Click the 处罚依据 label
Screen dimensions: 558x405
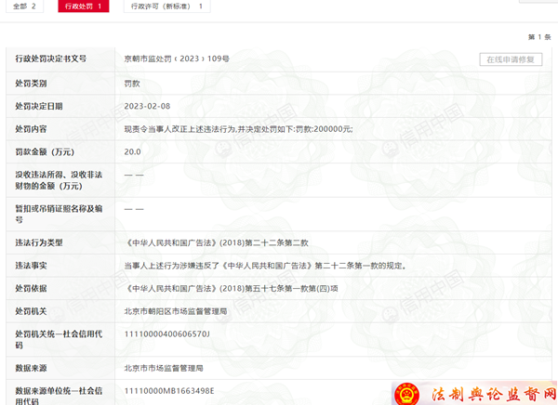pyautogui.click(x=31, y=288)
